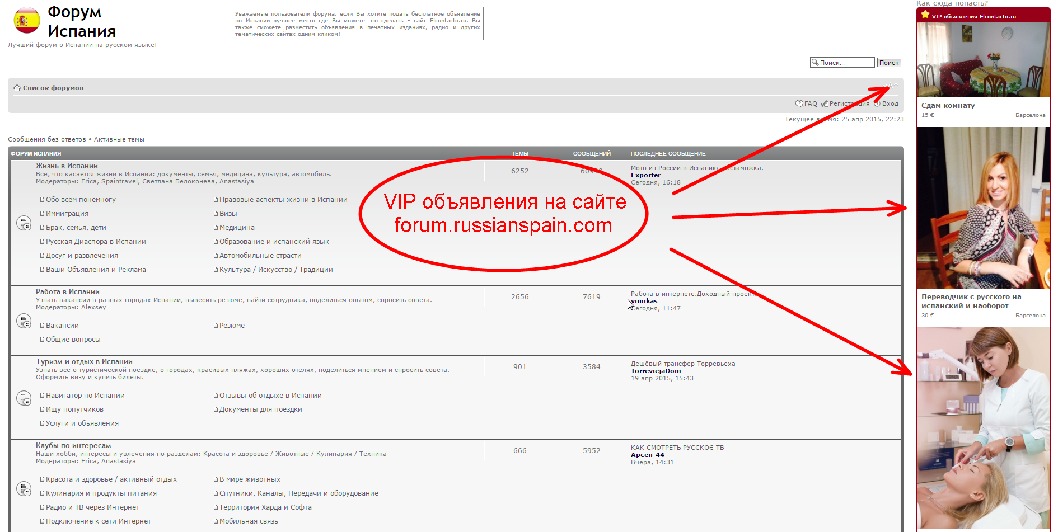Open Правовые аспекты жизни в Испании subforum
The height and width of the screenshot is (532, 1058).
(283, 200)
